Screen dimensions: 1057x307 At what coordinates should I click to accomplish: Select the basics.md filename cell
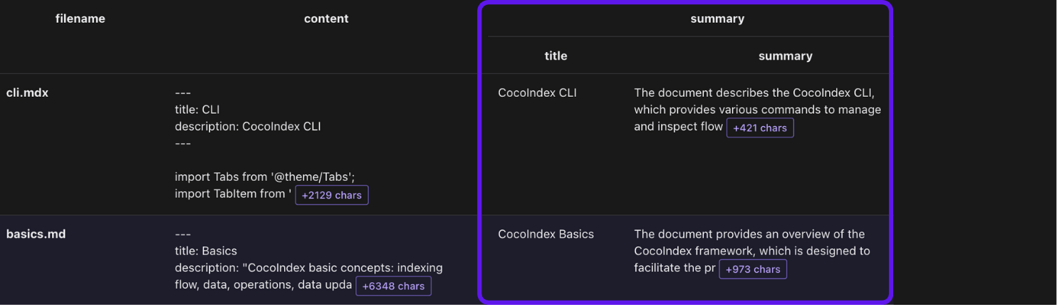36,234
